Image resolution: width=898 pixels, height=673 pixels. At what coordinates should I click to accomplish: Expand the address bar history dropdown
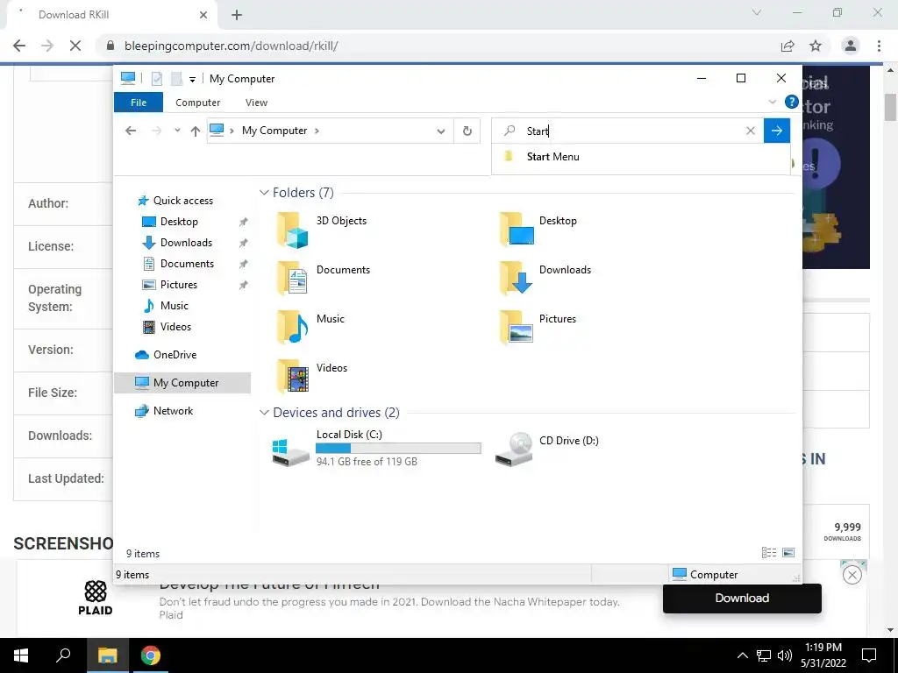click(441, 131)
